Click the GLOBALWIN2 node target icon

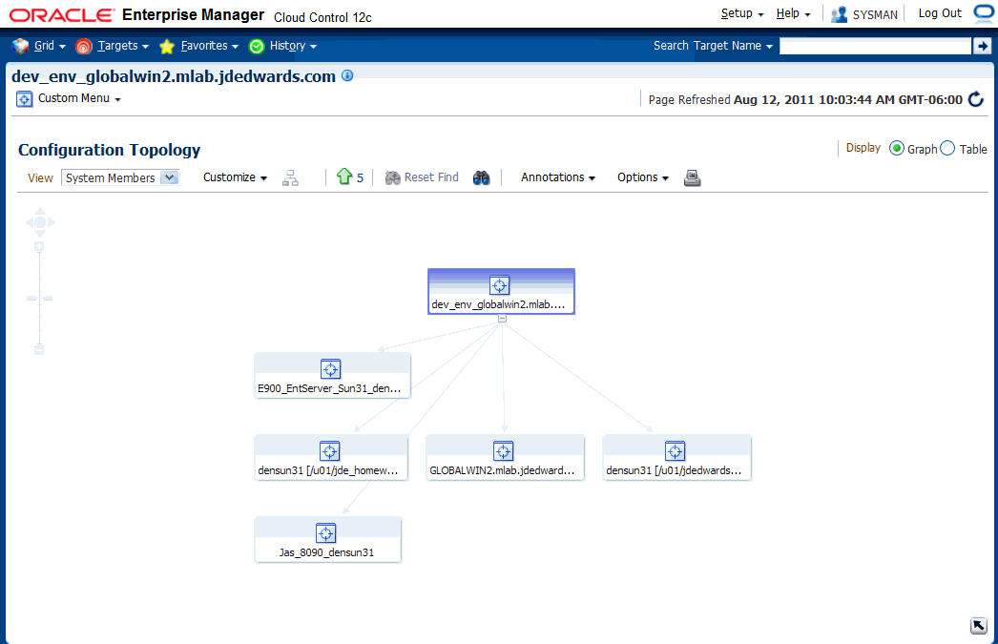(x=504, y=451)
